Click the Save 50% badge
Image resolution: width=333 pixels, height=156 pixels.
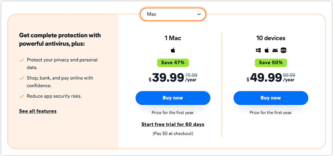(x=271, y=63)
